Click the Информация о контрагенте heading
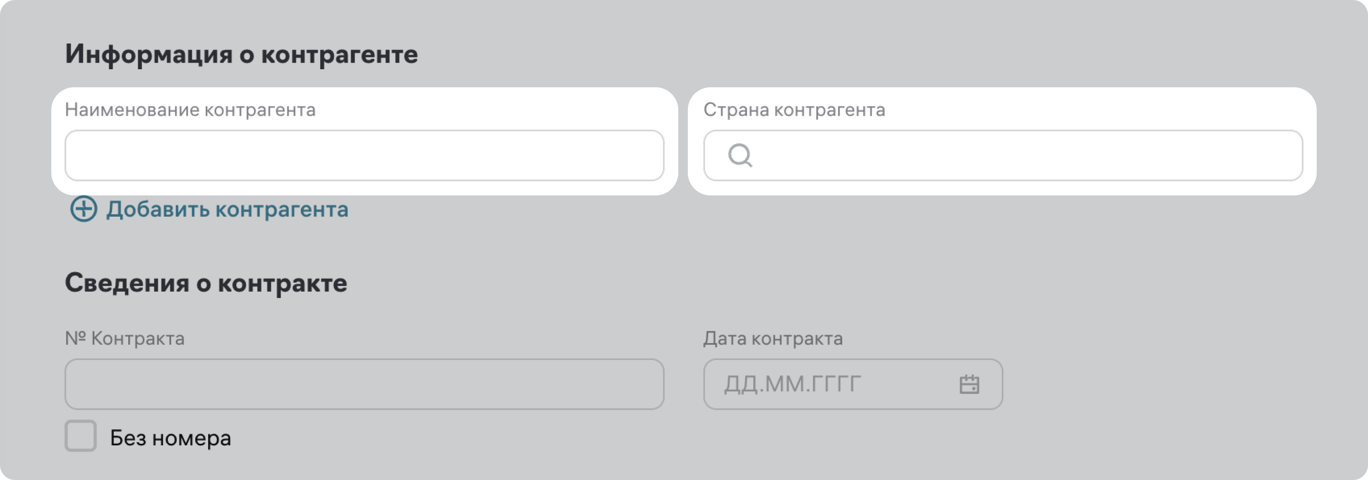This screenshot has height=480, width=1368. (241, 54)
